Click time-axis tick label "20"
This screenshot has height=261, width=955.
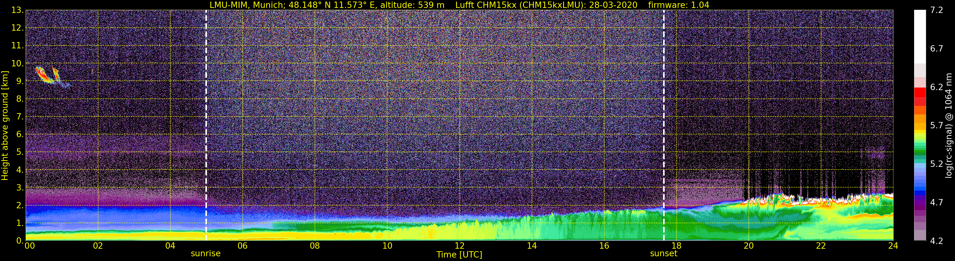pos(749,246)
